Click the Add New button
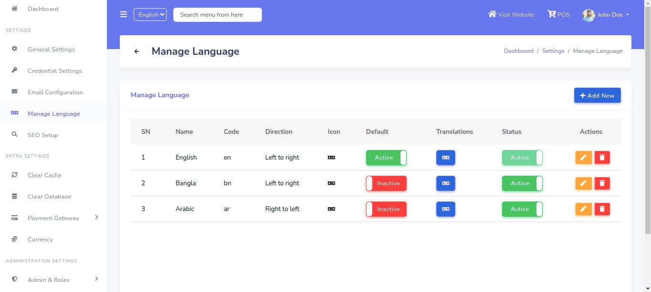 click(597, 95)
